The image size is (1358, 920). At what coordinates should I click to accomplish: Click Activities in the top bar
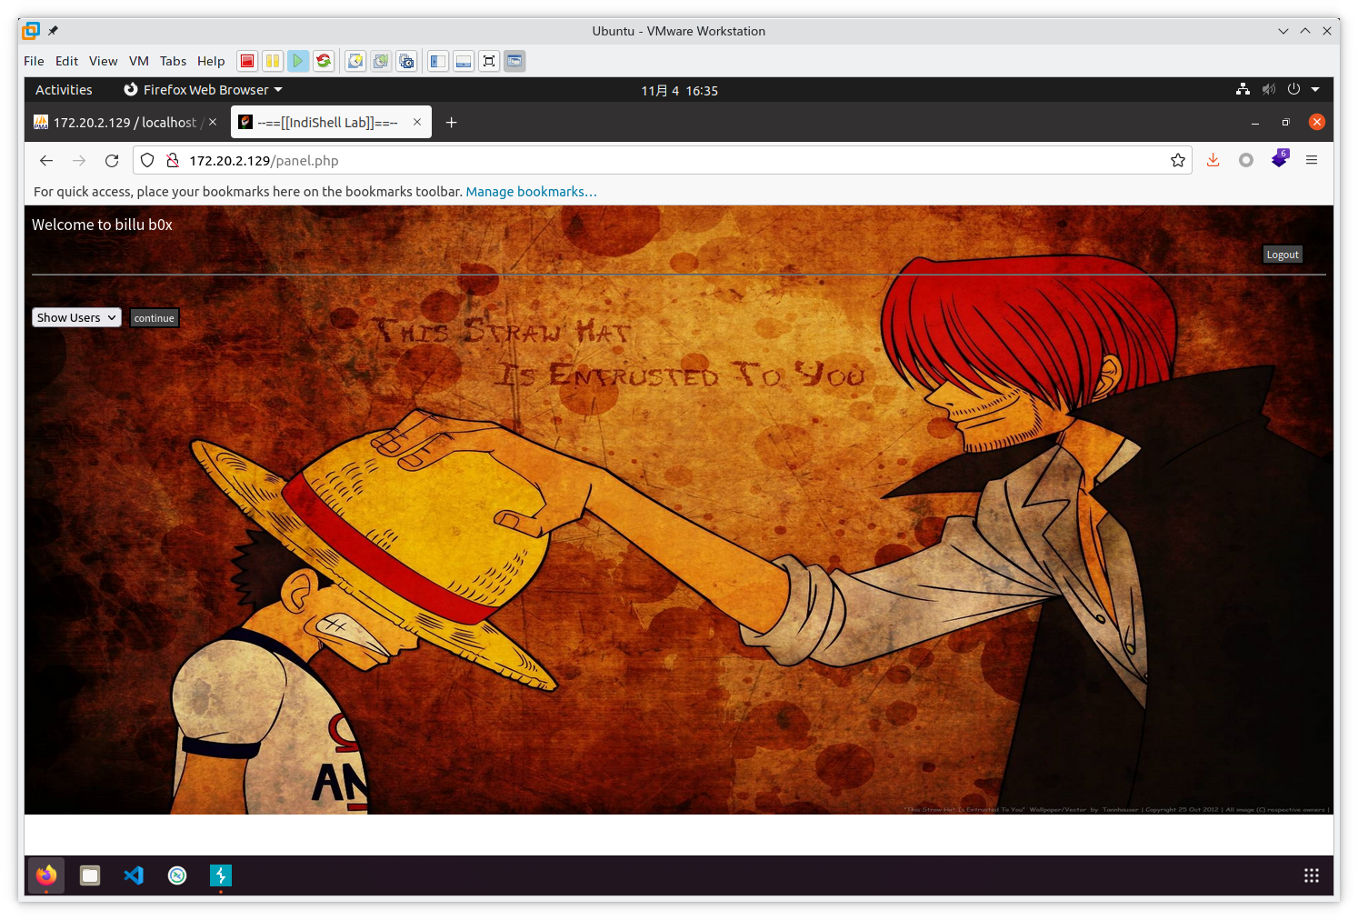point(64,90)
